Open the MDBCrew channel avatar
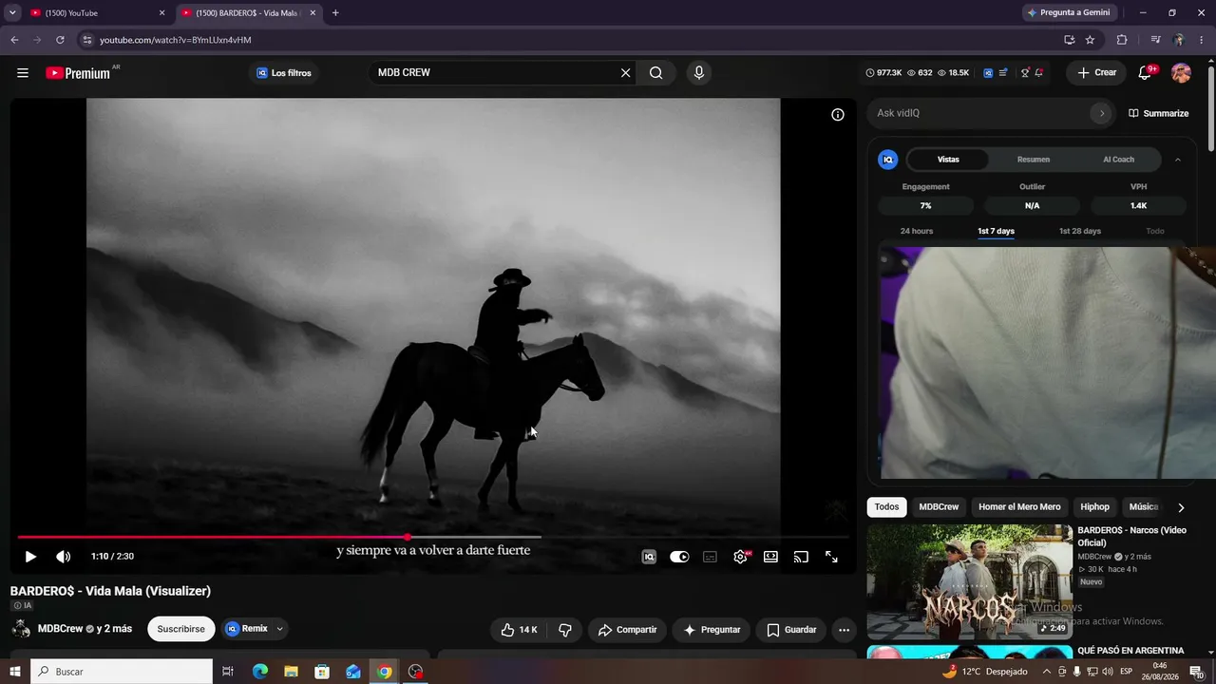The image size is (1216, 684). (x=21, y=629)
